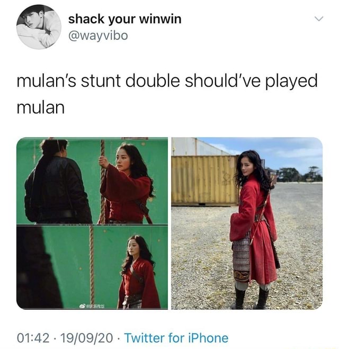Open the circular profile avatar
This screenshot has height=349, width=339.
pyautogui.click(x=39, y=26)
